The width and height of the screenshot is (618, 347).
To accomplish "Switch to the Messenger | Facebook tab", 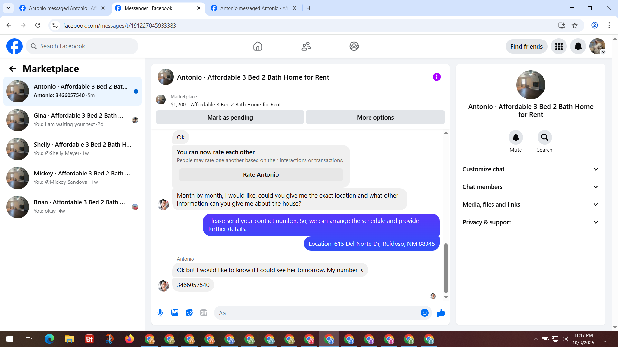I will (158, 8).
